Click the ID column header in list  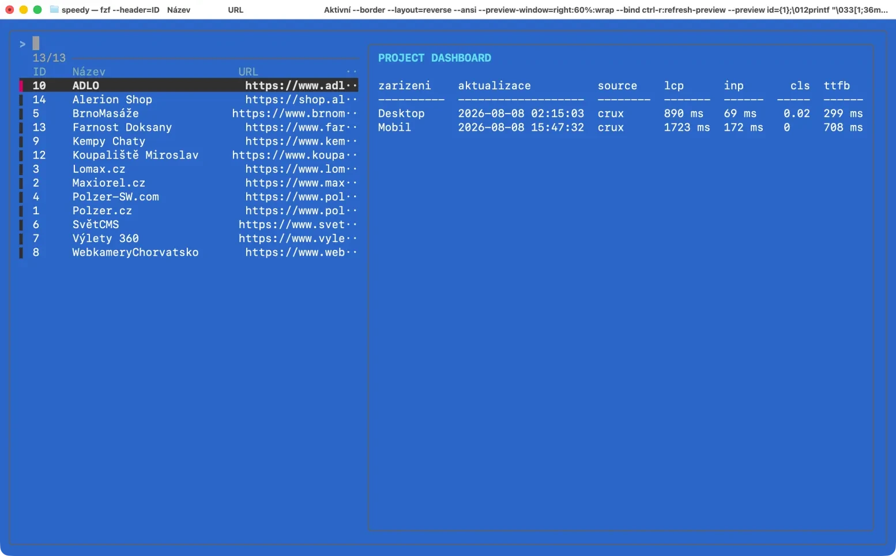(x=39, y=71)
